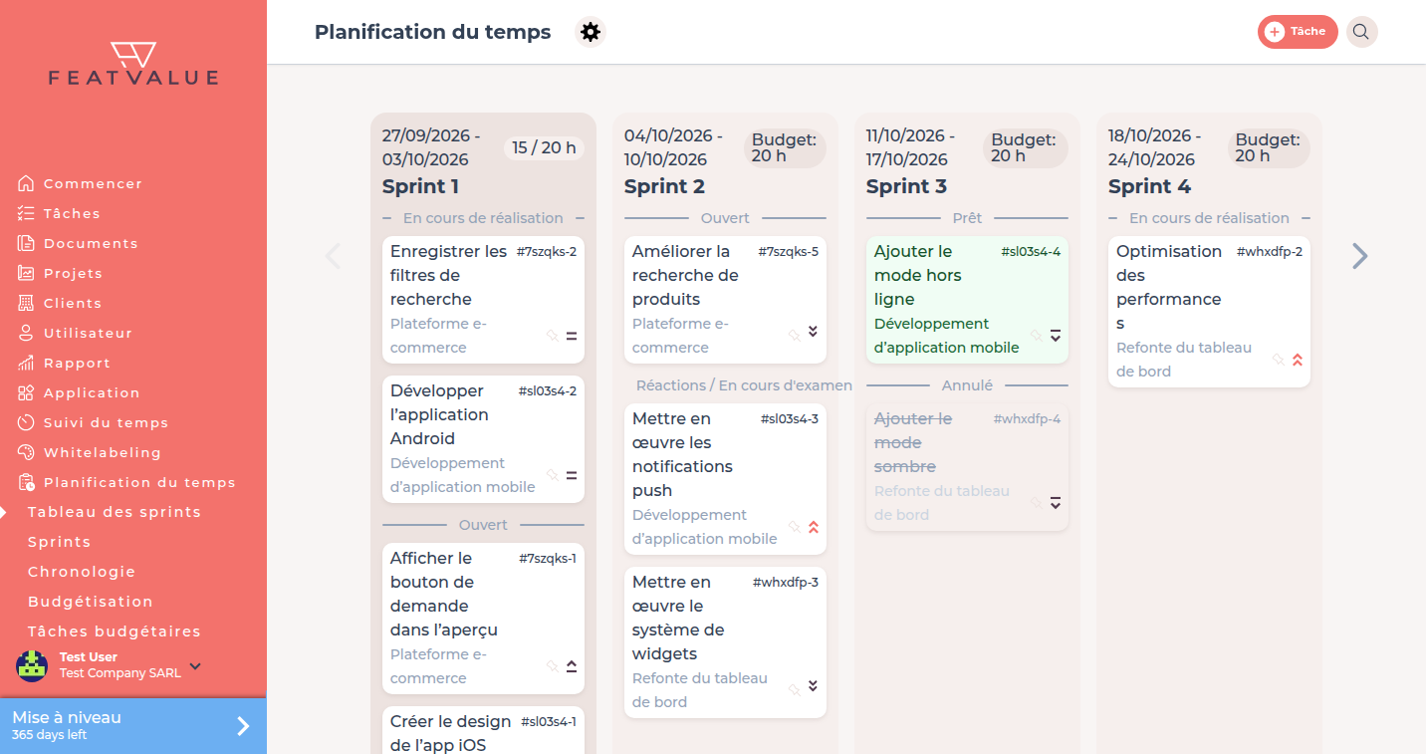1426x754 pixels.
Task: Click priority icon on Ajouter le mode sombre
Action: pos(1056,503)
